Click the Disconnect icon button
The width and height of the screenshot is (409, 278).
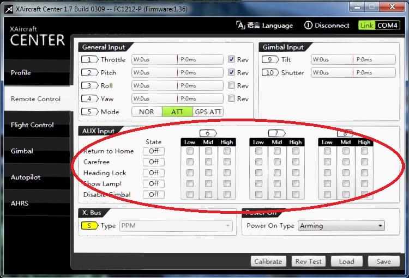[308, 25]
